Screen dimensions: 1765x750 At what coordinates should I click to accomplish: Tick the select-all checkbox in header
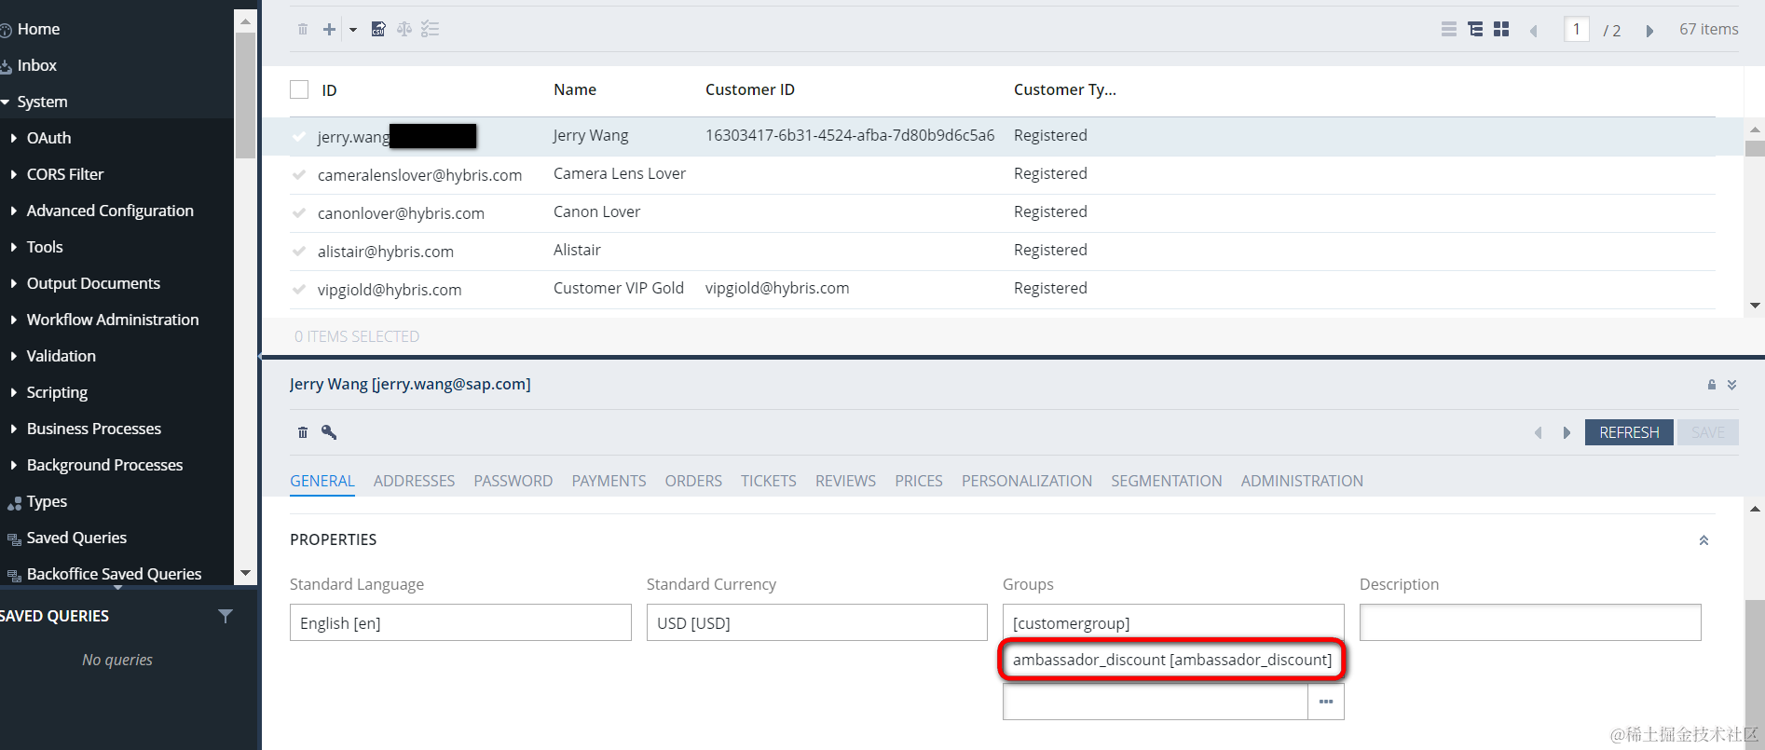coord(299,89)
